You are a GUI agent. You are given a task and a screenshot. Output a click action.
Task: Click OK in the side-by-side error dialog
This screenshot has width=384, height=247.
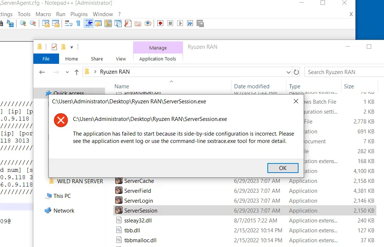[283, 168]
